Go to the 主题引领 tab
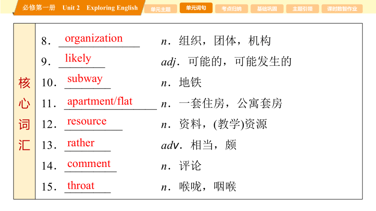 pyautogui.click(x=303, y=9)
